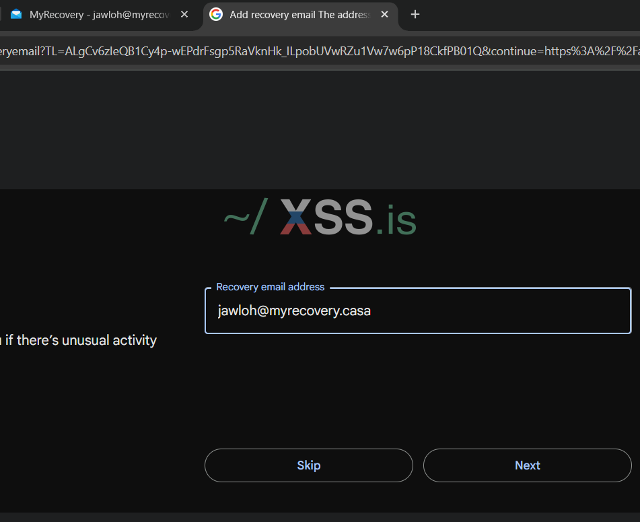This screenshot has width=640, height=522.
Task: Select the Add recovery email tab
Action: tap(299, 15)
